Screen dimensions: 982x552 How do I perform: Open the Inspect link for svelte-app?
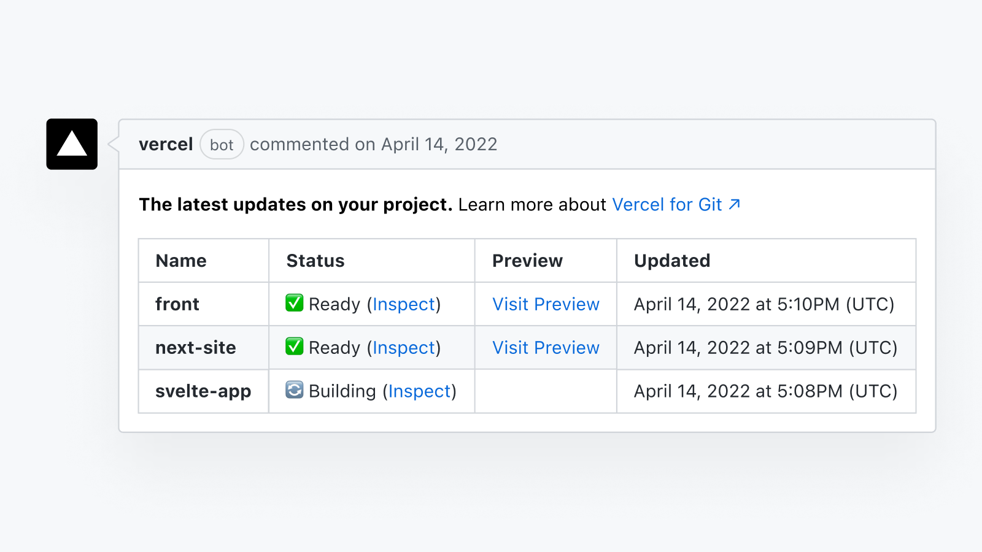(x=420, y=391)
